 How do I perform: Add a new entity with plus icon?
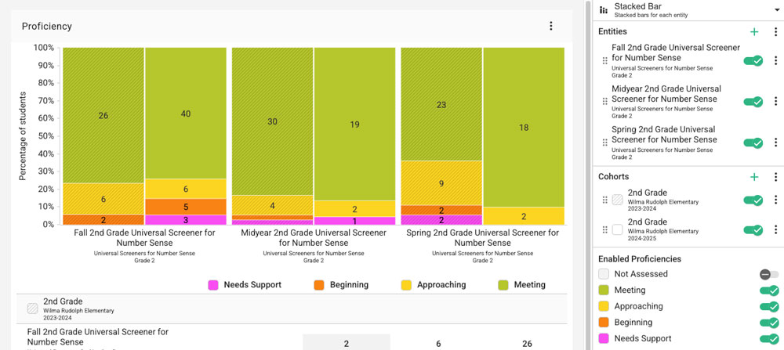click(x=754, y=32)
